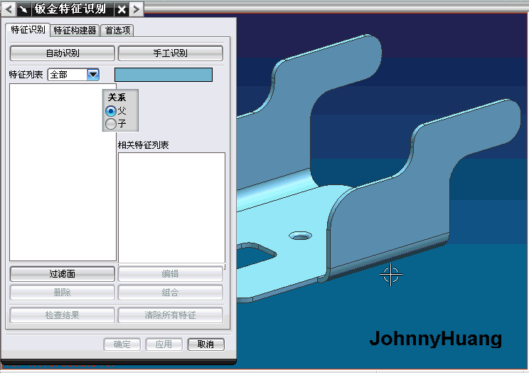The height and width of the screenshot is (373, 529).
Task: Click the 手工识别 button
Action: click(x=171, y=53)
